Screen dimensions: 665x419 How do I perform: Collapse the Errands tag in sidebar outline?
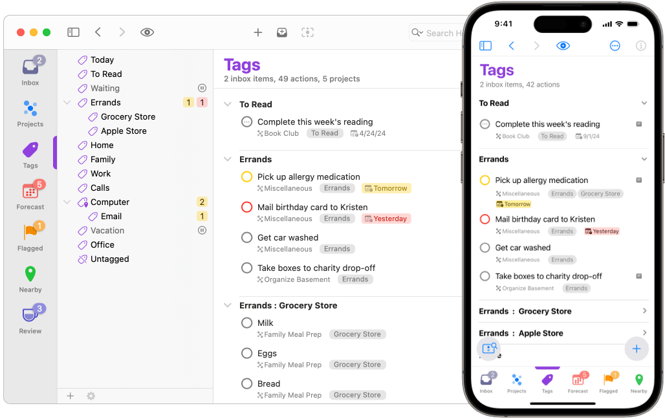tap(67, 102)
